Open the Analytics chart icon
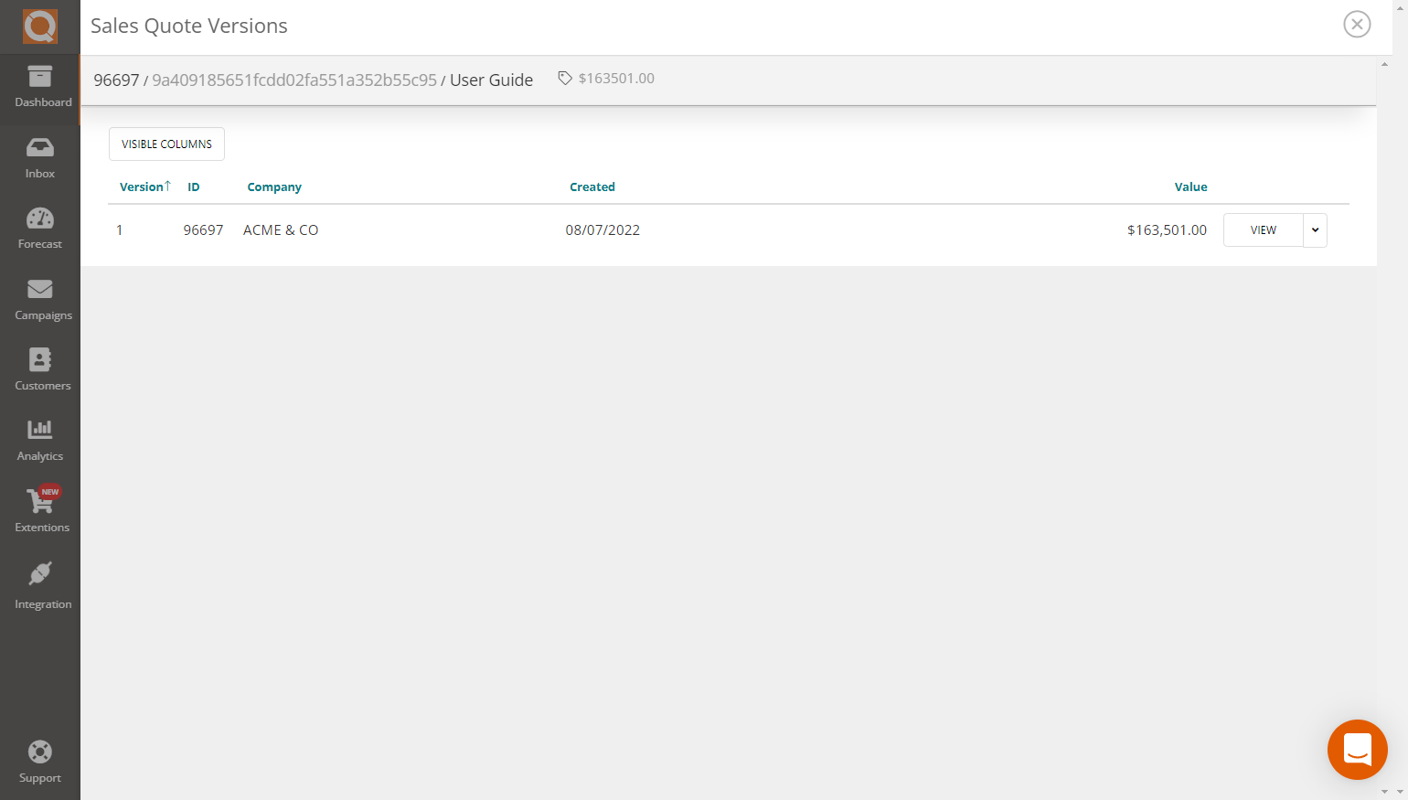This screenshot has height=800, width=1408. [40, 430]
